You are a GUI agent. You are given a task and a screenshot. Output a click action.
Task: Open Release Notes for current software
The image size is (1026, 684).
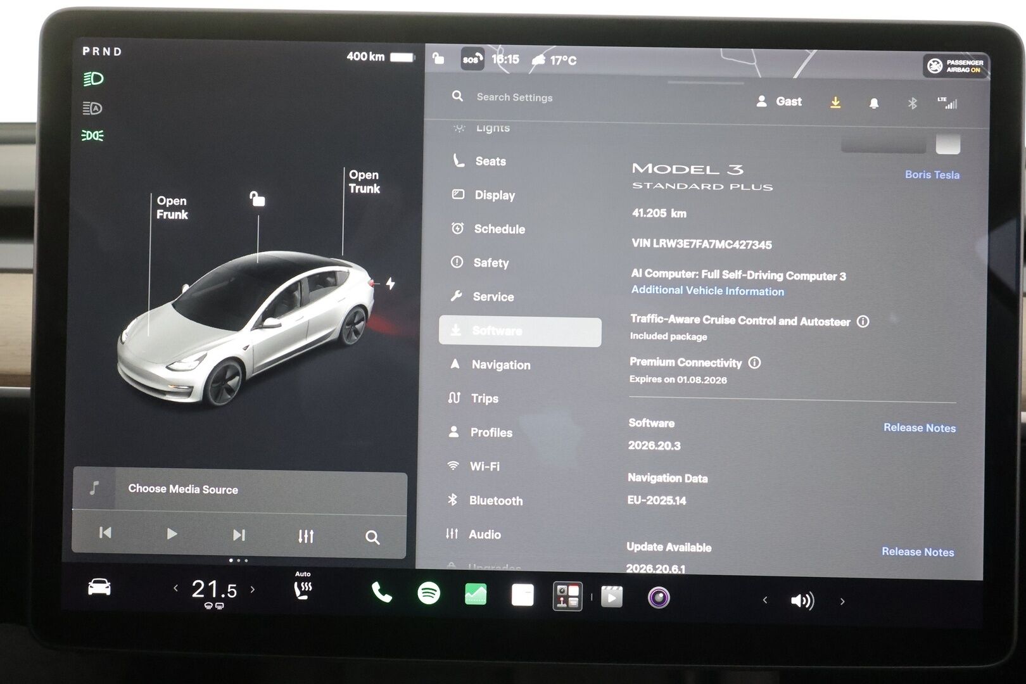coord(920,428)
